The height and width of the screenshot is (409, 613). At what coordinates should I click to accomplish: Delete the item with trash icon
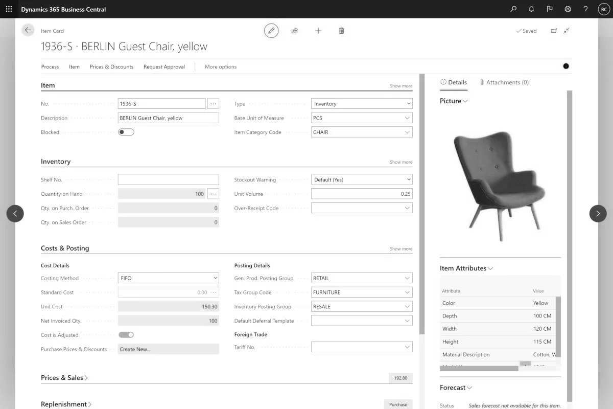pos(342,31)
